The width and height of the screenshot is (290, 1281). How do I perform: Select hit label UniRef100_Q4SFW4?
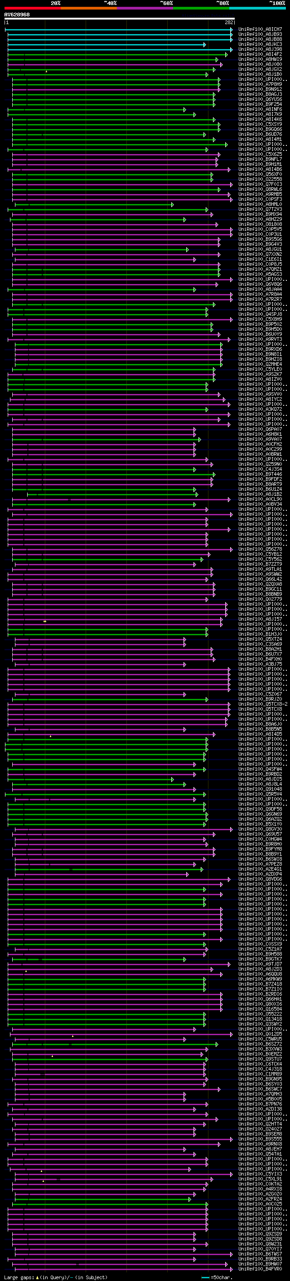[x=260, y=769]
